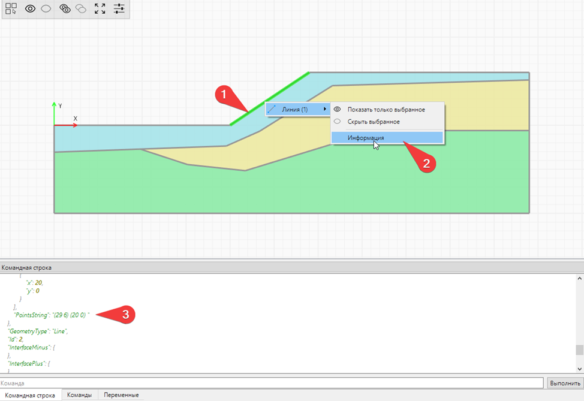Open the view settings sliders icon
The height and width of the screenshot is (401, 584).
pyautogui.click(x=119, y=9)
